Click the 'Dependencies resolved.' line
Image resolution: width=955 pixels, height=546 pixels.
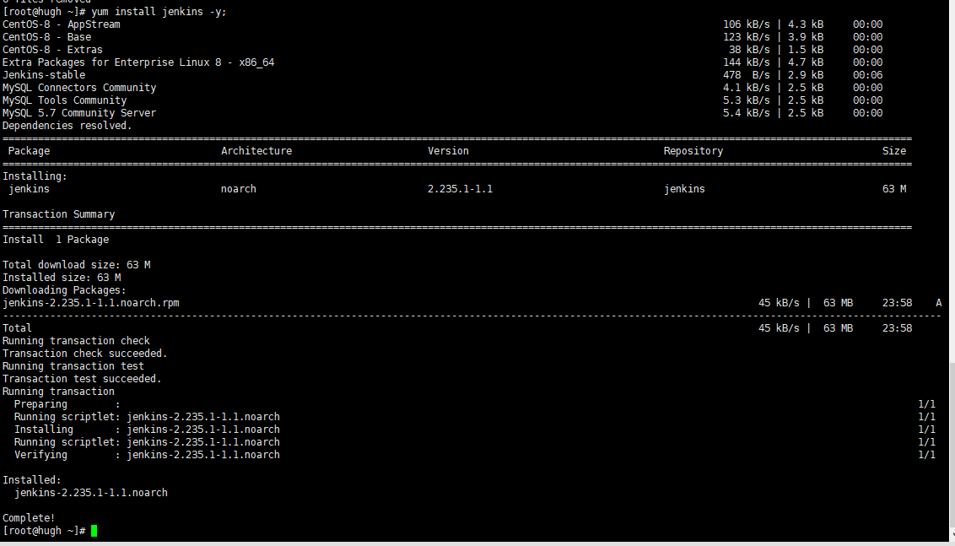(67, 126)
